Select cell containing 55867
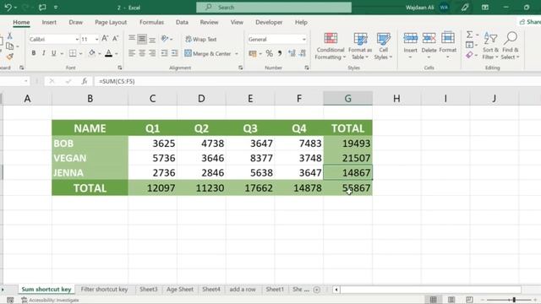The image size is (541, 304). pyautogui.click(x=347, y=187)
